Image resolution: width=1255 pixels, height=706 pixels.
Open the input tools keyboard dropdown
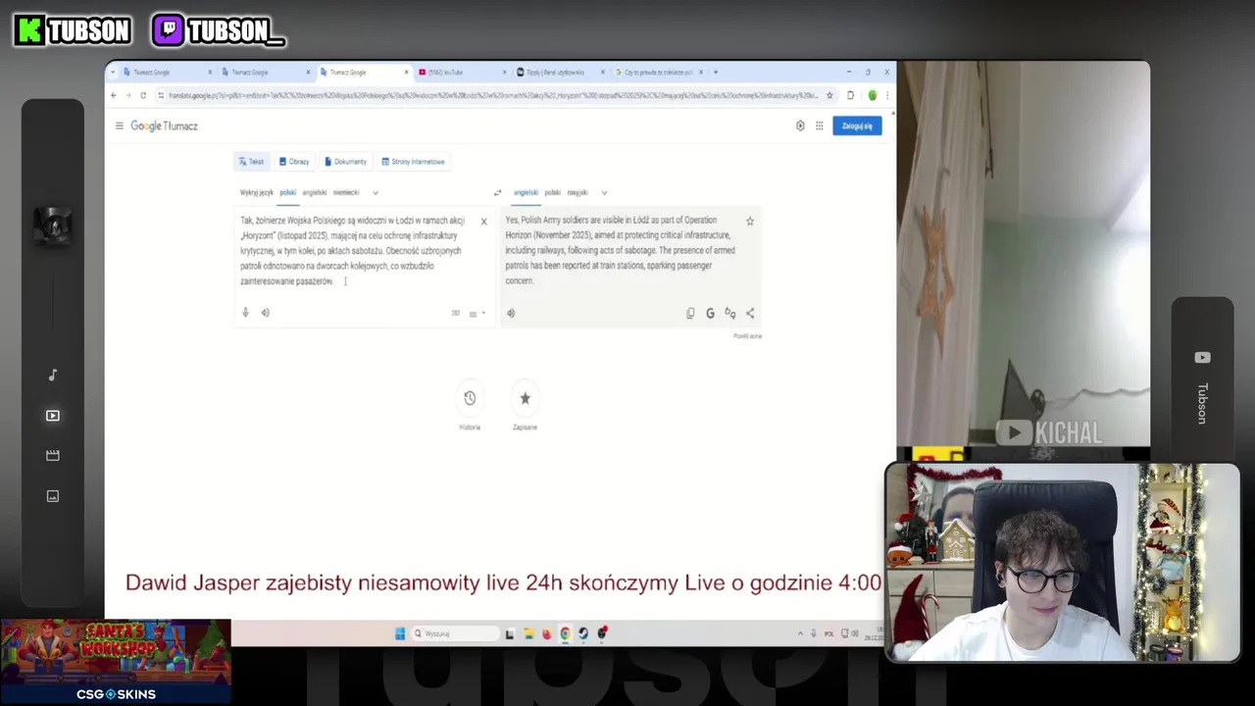coord(477,314)
